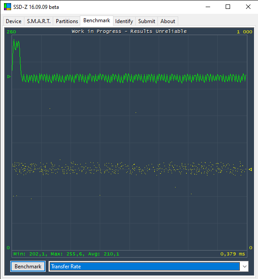Screen dimensions: 258x279
Task: Click the green average marker on left axis
Action: click(9, 77)
